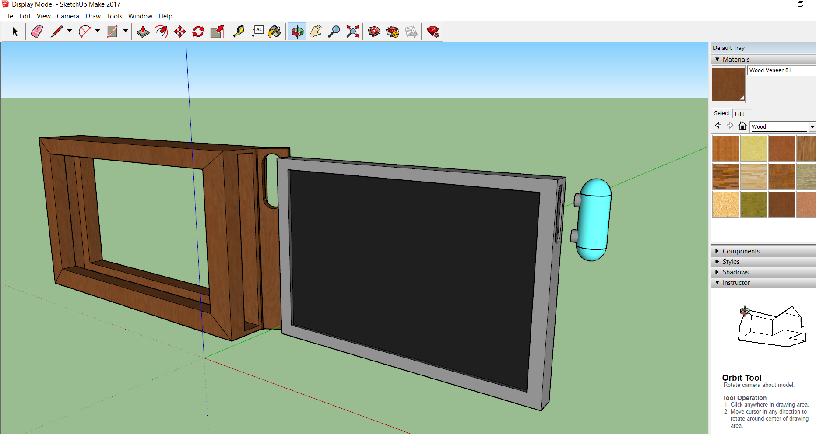816x435 pixels.
Task: Select the light yellow wood material swatch
Action: point(754,148)
